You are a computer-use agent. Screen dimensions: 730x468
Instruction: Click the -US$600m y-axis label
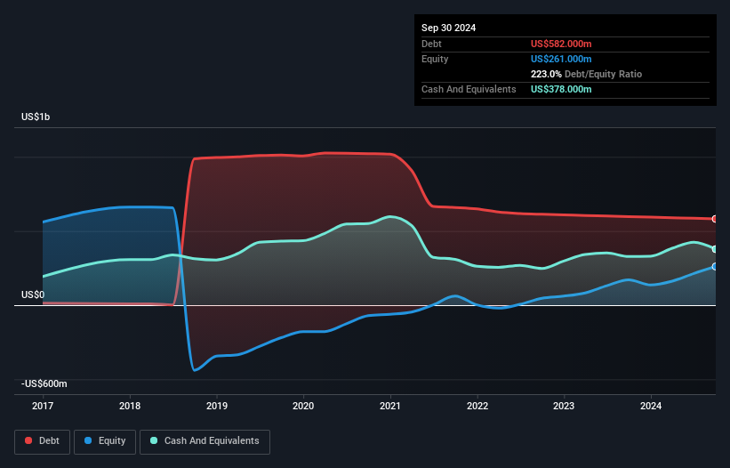44,383
